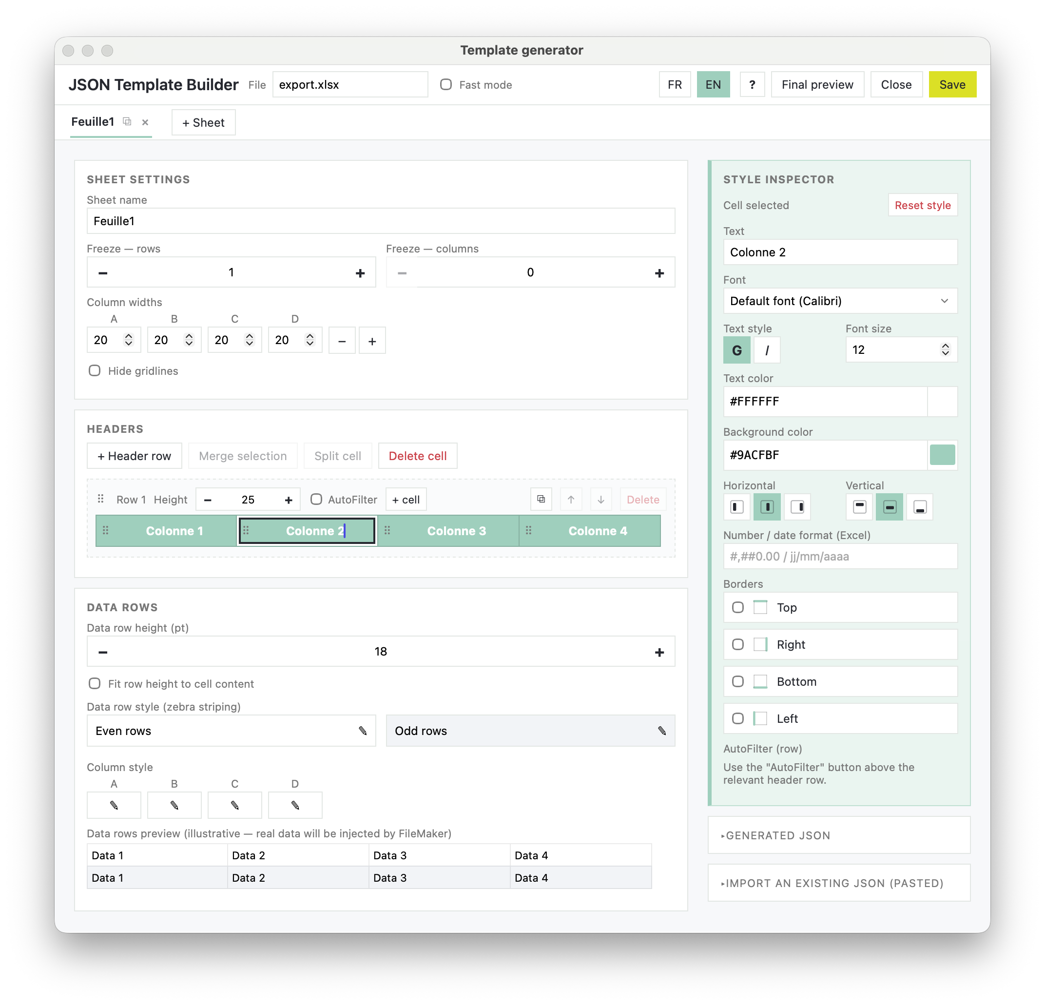Enable Right border checkbox
1045x1005 pixels.
[738, 645]
